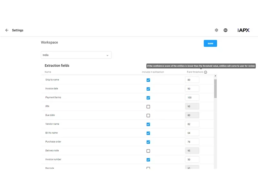Tick the Delivery note checkbox
The image size is (258, 193).
click(148, 151)
